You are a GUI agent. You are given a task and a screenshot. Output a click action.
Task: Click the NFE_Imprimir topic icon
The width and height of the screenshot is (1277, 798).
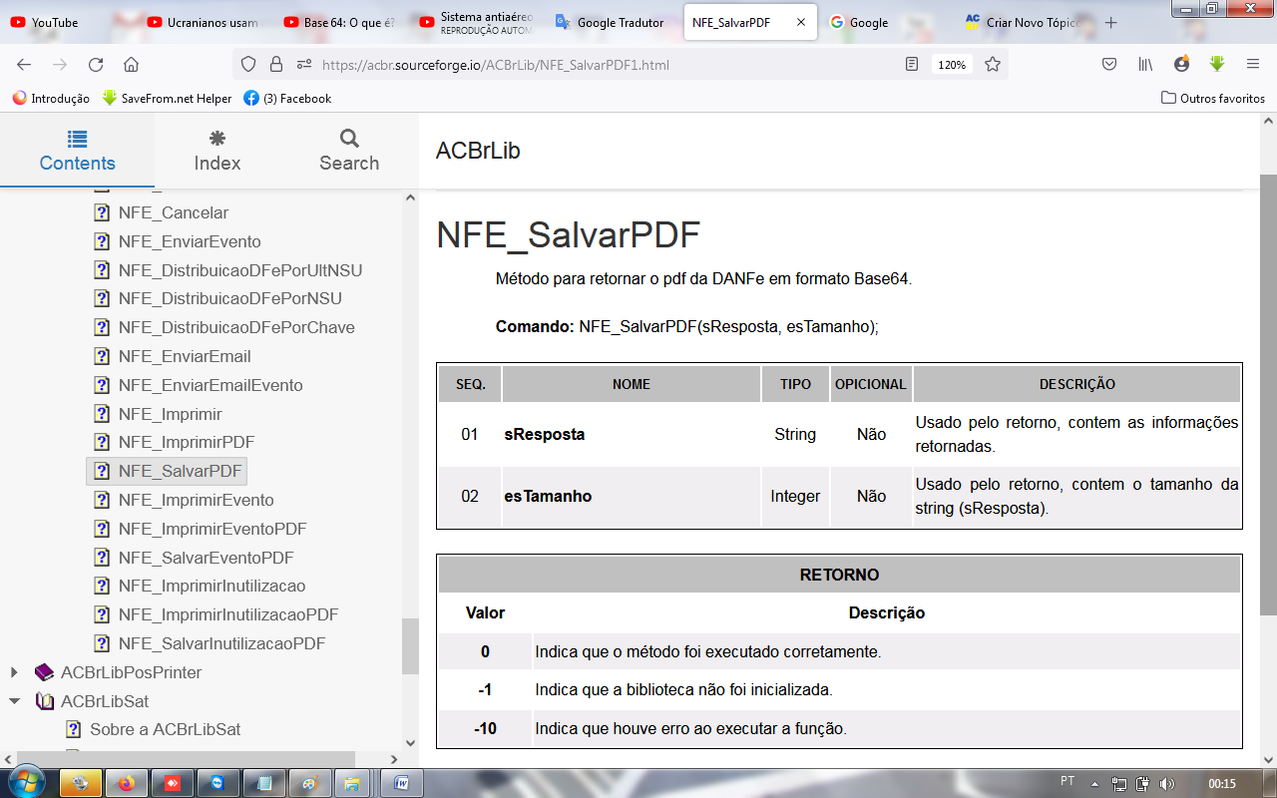(102, 414)
